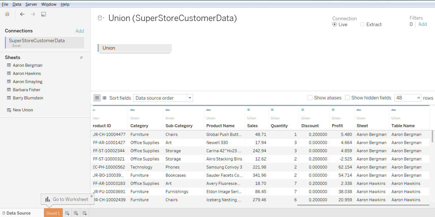
Task: Switch to metadata list view icon
Action: coord(105,98)
